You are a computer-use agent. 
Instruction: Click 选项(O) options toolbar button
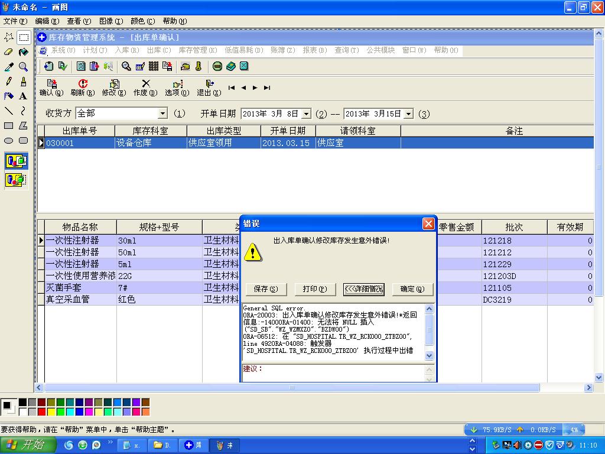pos(177,88)
